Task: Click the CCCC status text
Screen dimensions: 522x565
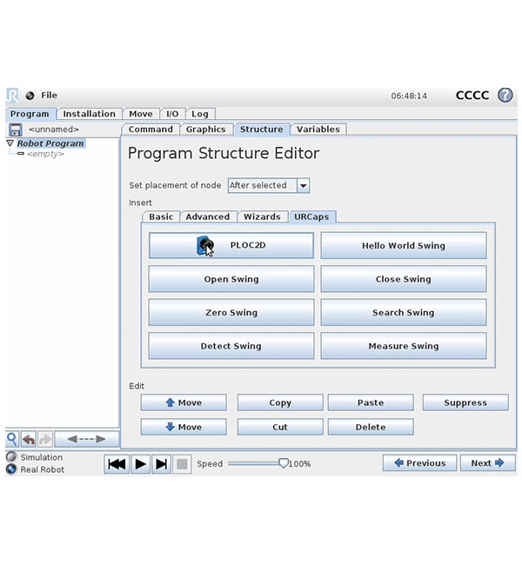Action: tap(472, 96)
